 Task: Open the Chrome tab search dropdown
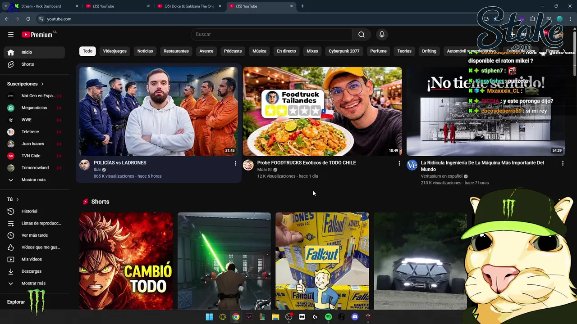[5, 6]
